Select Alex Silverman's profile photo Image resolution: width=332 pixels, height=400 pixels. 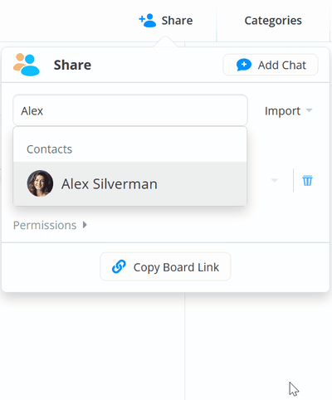tap(40, 183)
